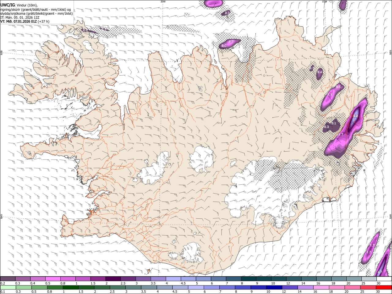
Task: Click the 5.2 precipitation maximum value
Action: (x=355, y=116)
